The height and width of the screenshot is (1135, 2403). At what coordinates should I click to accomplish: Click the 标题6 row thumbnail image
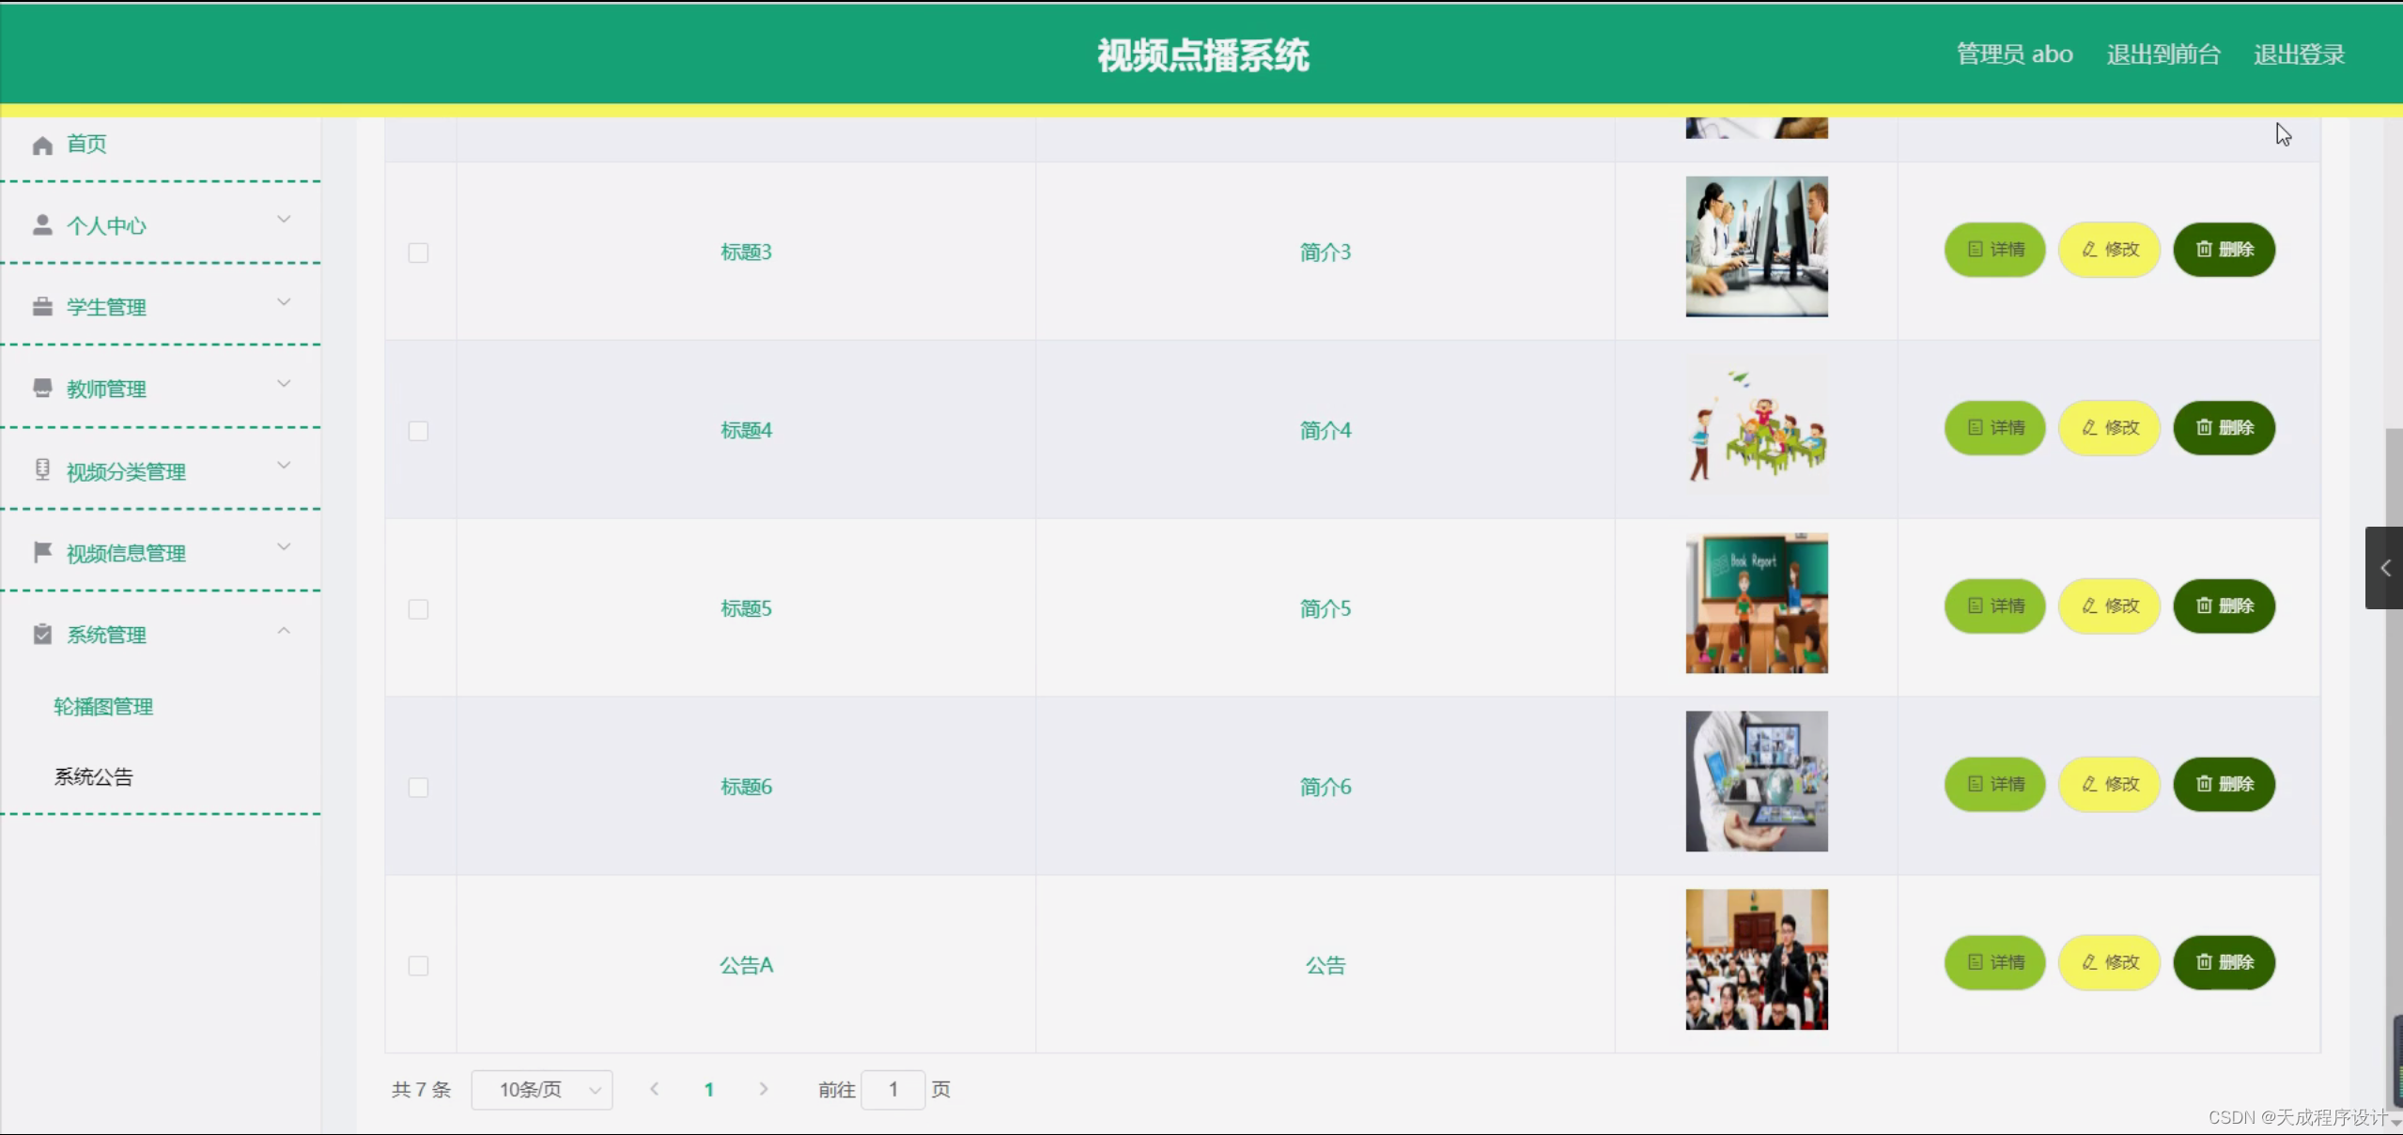click(x=1756, y=781)
